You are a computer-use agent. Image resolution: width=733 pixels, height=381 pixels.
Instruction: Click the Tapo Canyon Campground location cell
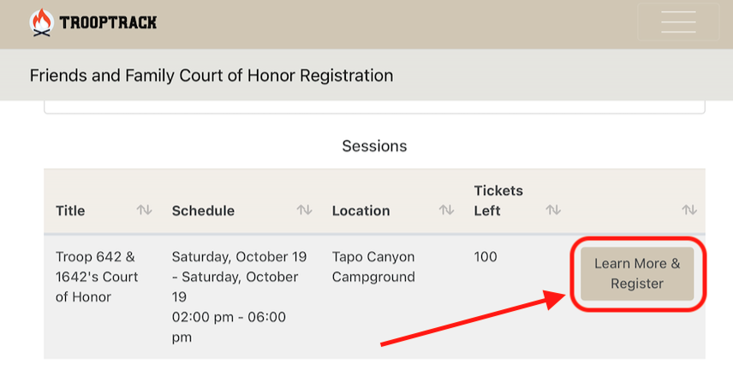[373, 267]
